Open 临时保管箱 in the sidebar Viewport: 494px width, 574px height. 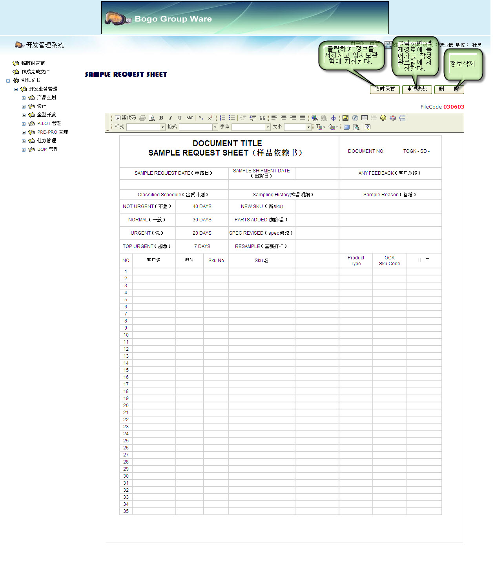33,63
